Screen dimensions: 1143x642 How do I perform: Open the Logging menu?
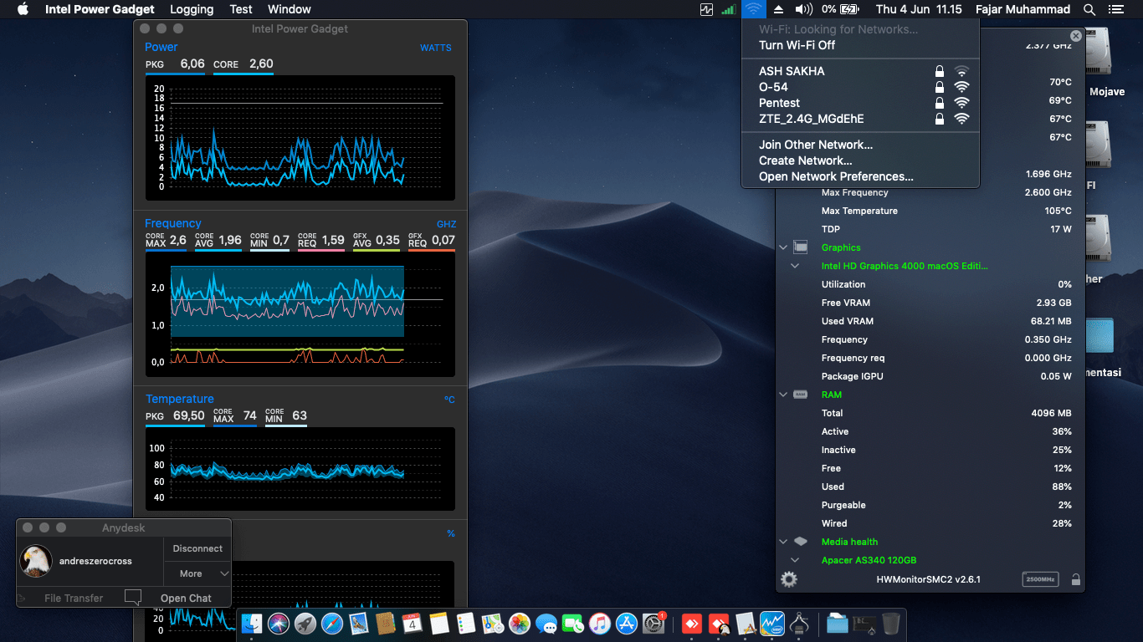coord(192,9)
